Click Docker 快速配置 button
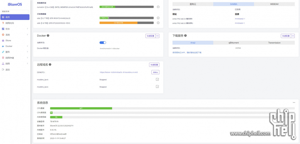Image resolution: width=300 pixels, height=144 pixels. click(x=150, y=36)
